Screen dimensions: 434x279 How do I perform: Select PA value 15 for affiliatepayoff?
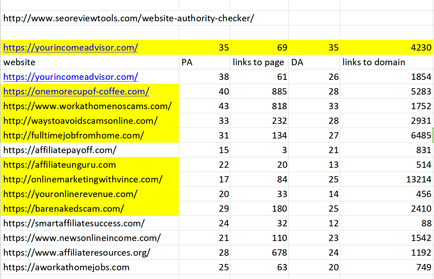[204, 150]
